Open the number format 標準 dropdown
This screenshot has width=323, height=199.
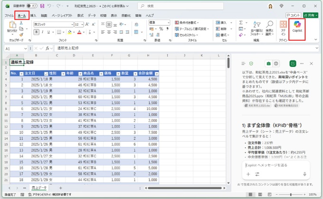[168, 22]
